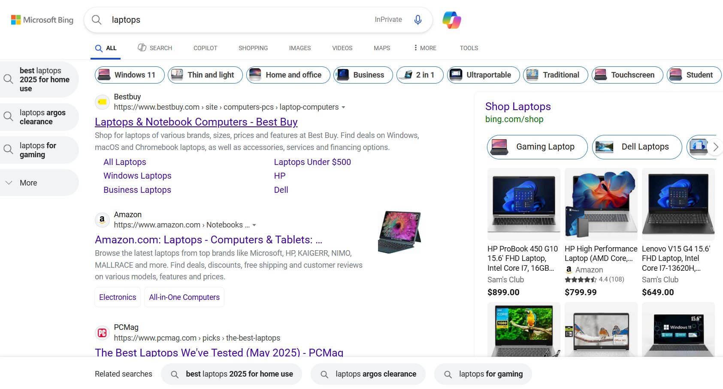The width and height of the screenshot is (723, 389).
Task: Click the InPrivate button
Action: tap(388, 19)
